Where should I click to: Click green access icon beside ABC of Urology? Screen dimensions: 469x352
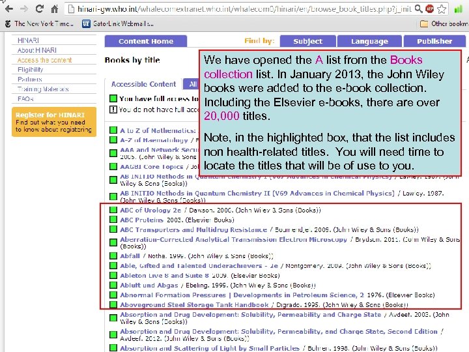[113, 210]
